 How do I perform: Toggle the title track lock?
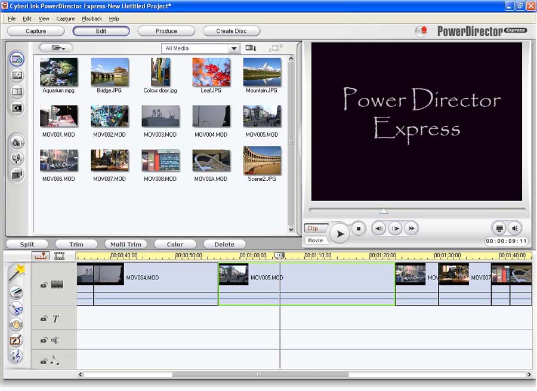pos(44,319)
